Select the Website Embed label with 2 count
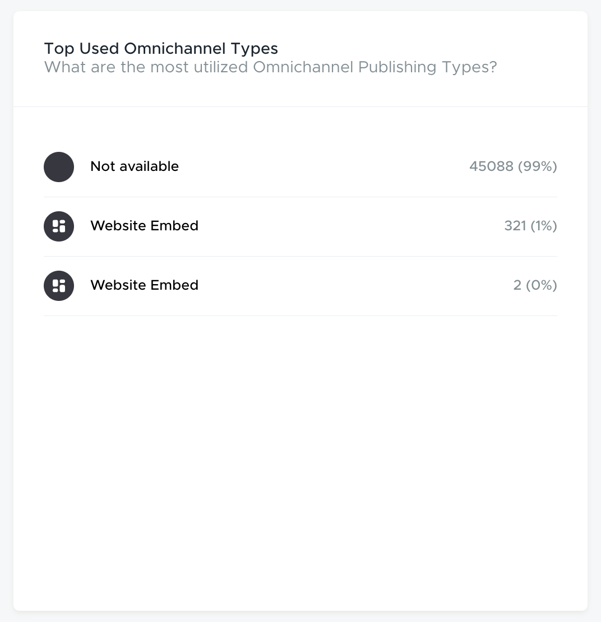Screen dimensions: 601x622 coord(145,285)
